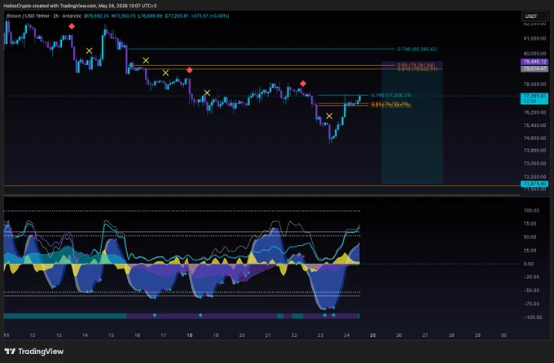
Task: Select the yellow X marker near May 23 low
Action: [329, 116]
